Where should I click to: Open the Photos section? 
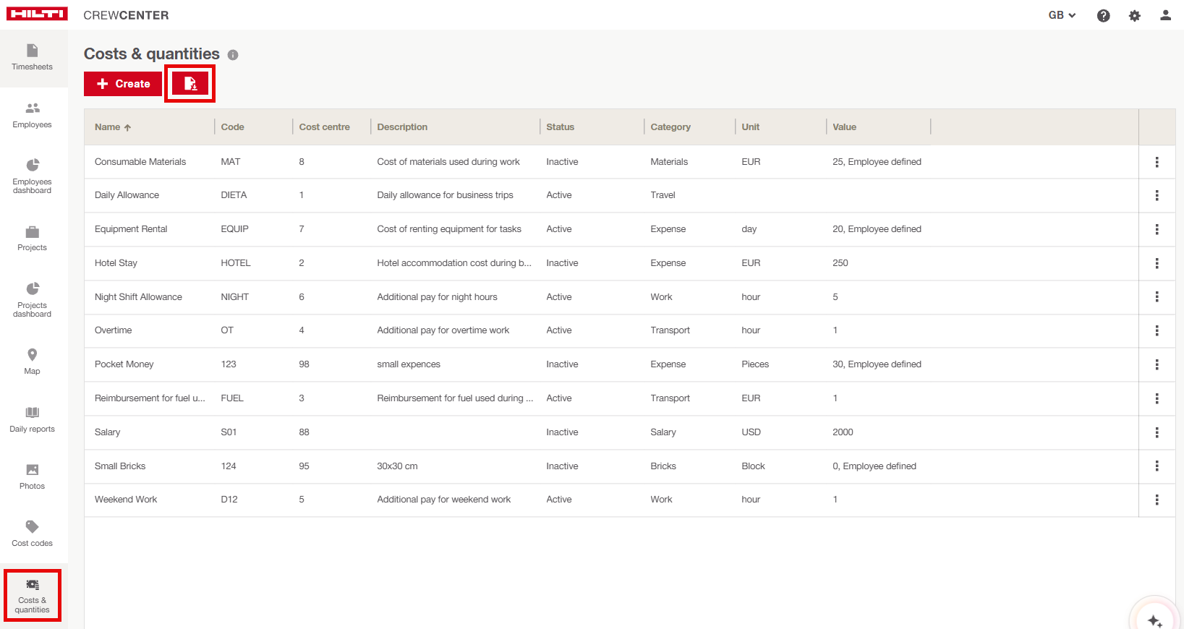click(x=33, y=477)
